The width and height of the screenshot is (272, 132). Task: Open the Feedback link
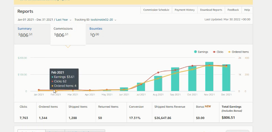point(233,10)
